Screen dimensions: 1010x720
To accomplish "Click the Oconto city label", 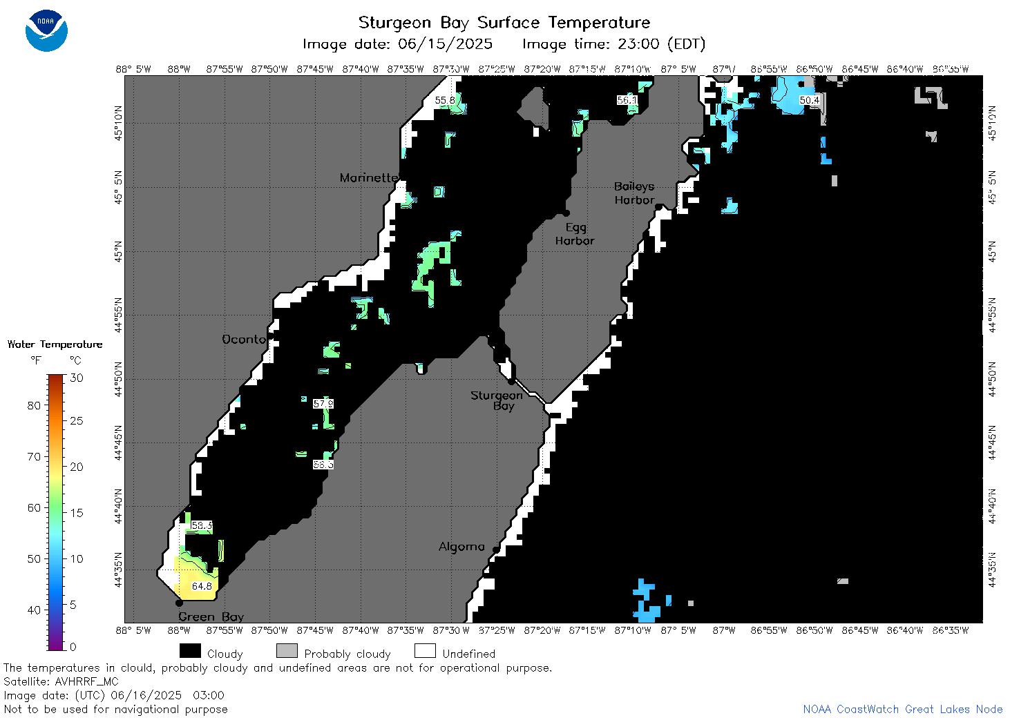I will (244, 339).
